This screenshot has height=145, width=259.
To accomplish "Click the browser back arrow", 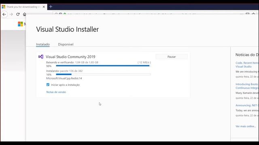I will [4, 14].
